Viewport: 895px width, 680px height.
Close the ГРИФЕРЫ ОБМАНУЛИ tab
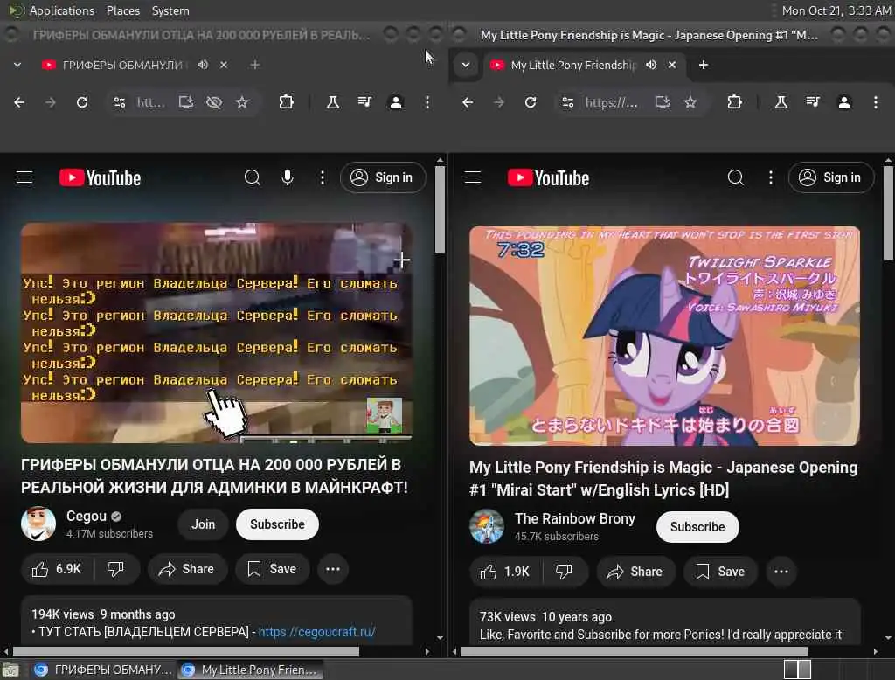[x=224, y=65]
